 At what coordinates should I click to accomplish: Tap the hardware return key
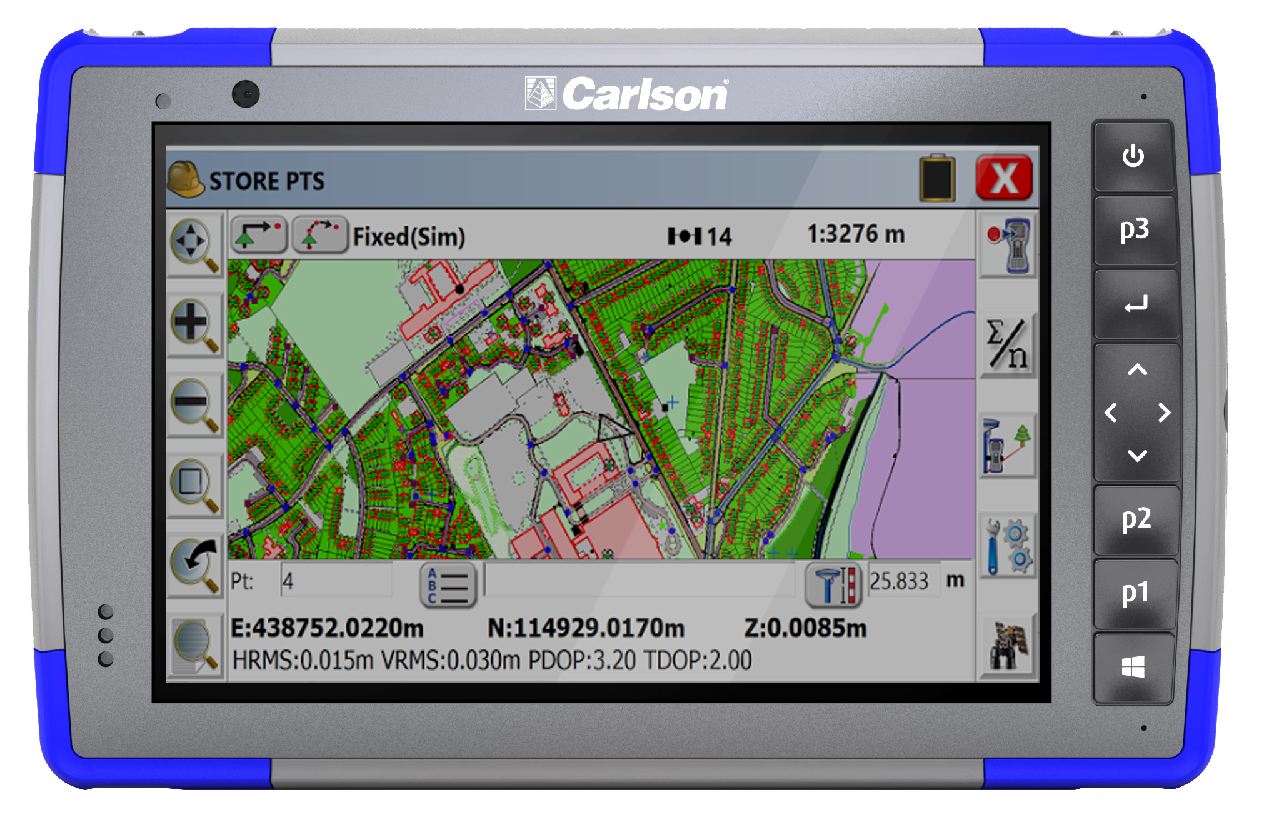pos(1135,304)
